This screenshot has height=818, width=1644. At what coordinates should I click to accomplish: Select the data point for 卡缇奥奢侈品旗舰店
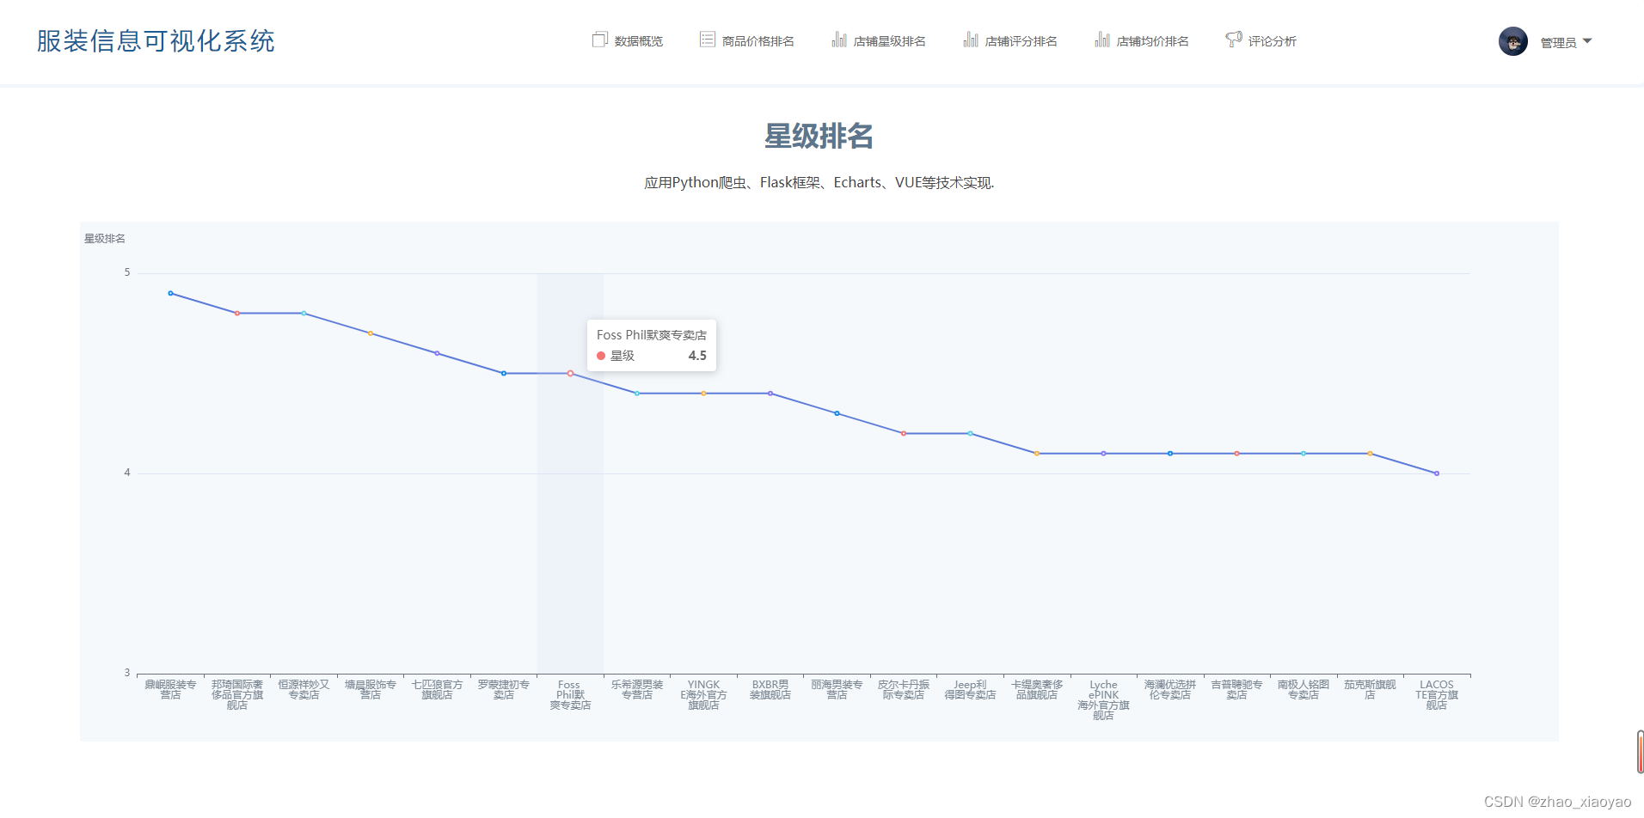click(x=1037, y=454)
